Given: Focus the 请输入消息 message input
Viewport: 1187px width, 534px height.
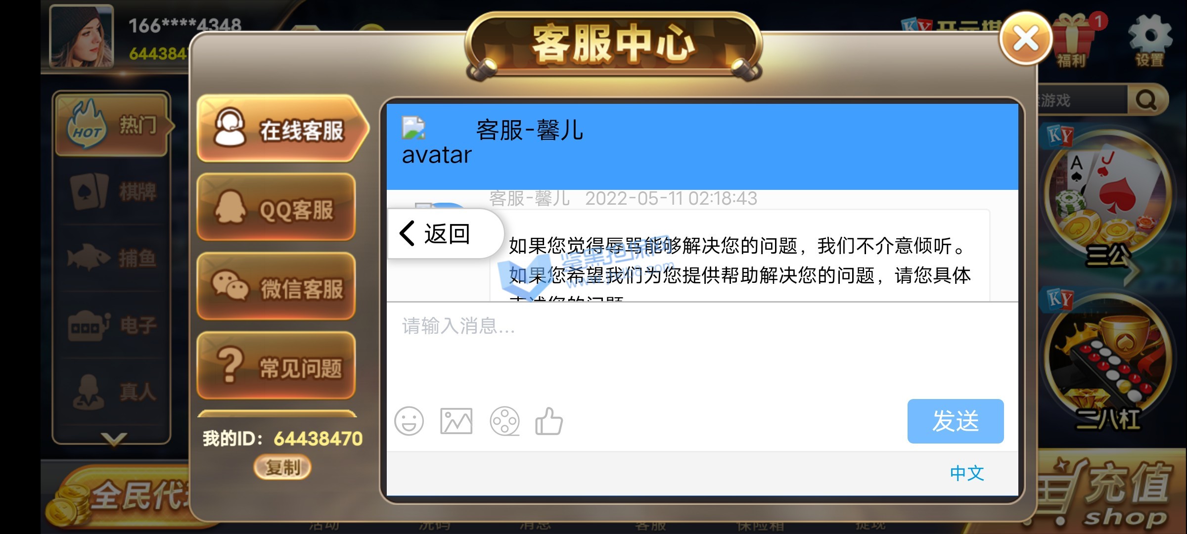Looking at the screenshot, I should [702, 351].
